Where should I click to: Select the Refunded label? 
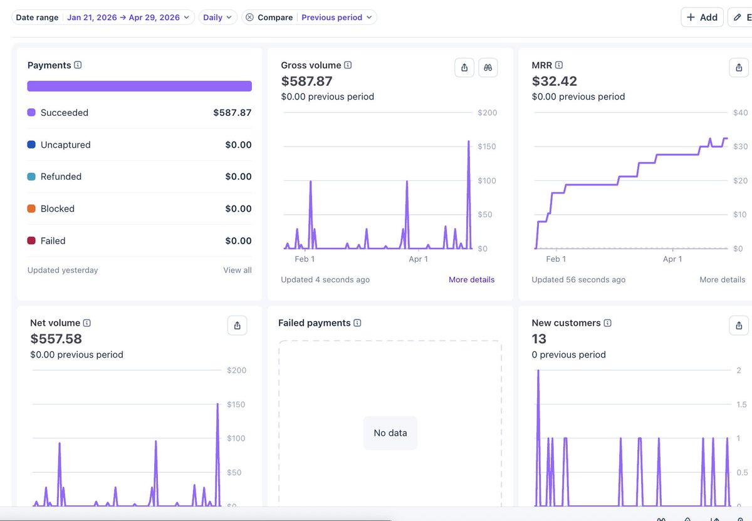[x=61, y=177]
